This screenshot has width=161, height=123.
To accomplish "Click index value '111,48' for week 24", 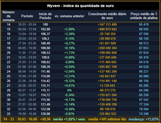I will point(45,72).
